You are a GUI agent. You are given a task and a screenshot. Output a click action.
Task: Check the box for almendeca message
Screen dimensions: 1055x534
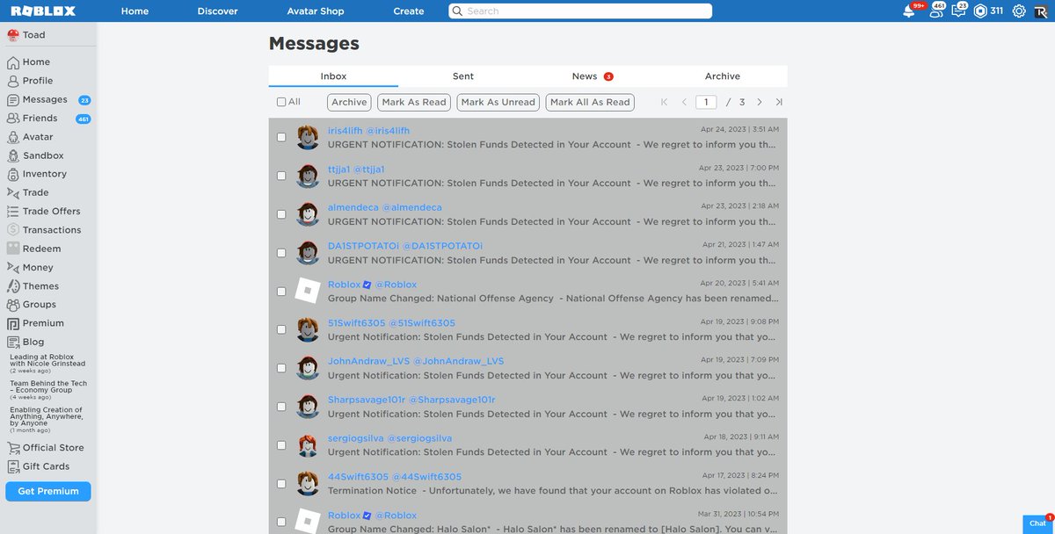click(281, 214)
